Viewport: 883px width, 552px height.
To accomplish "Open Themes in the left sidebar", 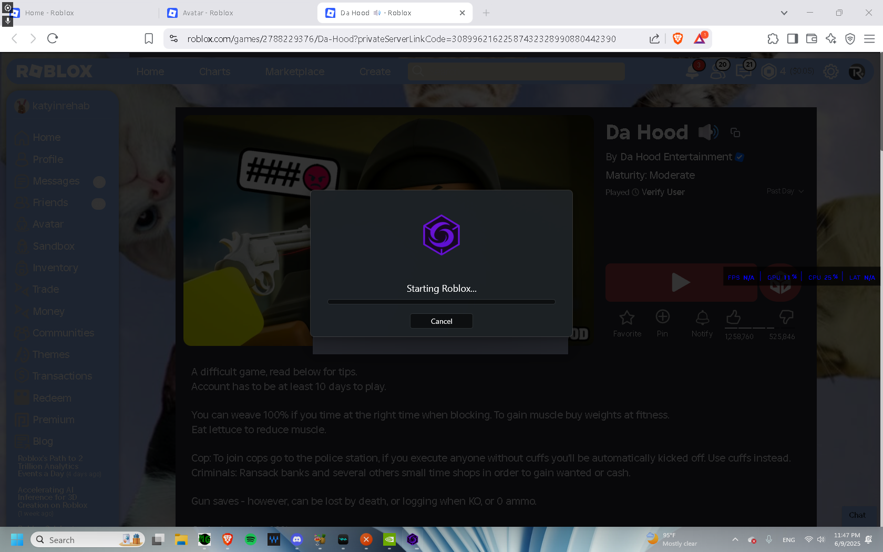I will [x=42, y=354].
